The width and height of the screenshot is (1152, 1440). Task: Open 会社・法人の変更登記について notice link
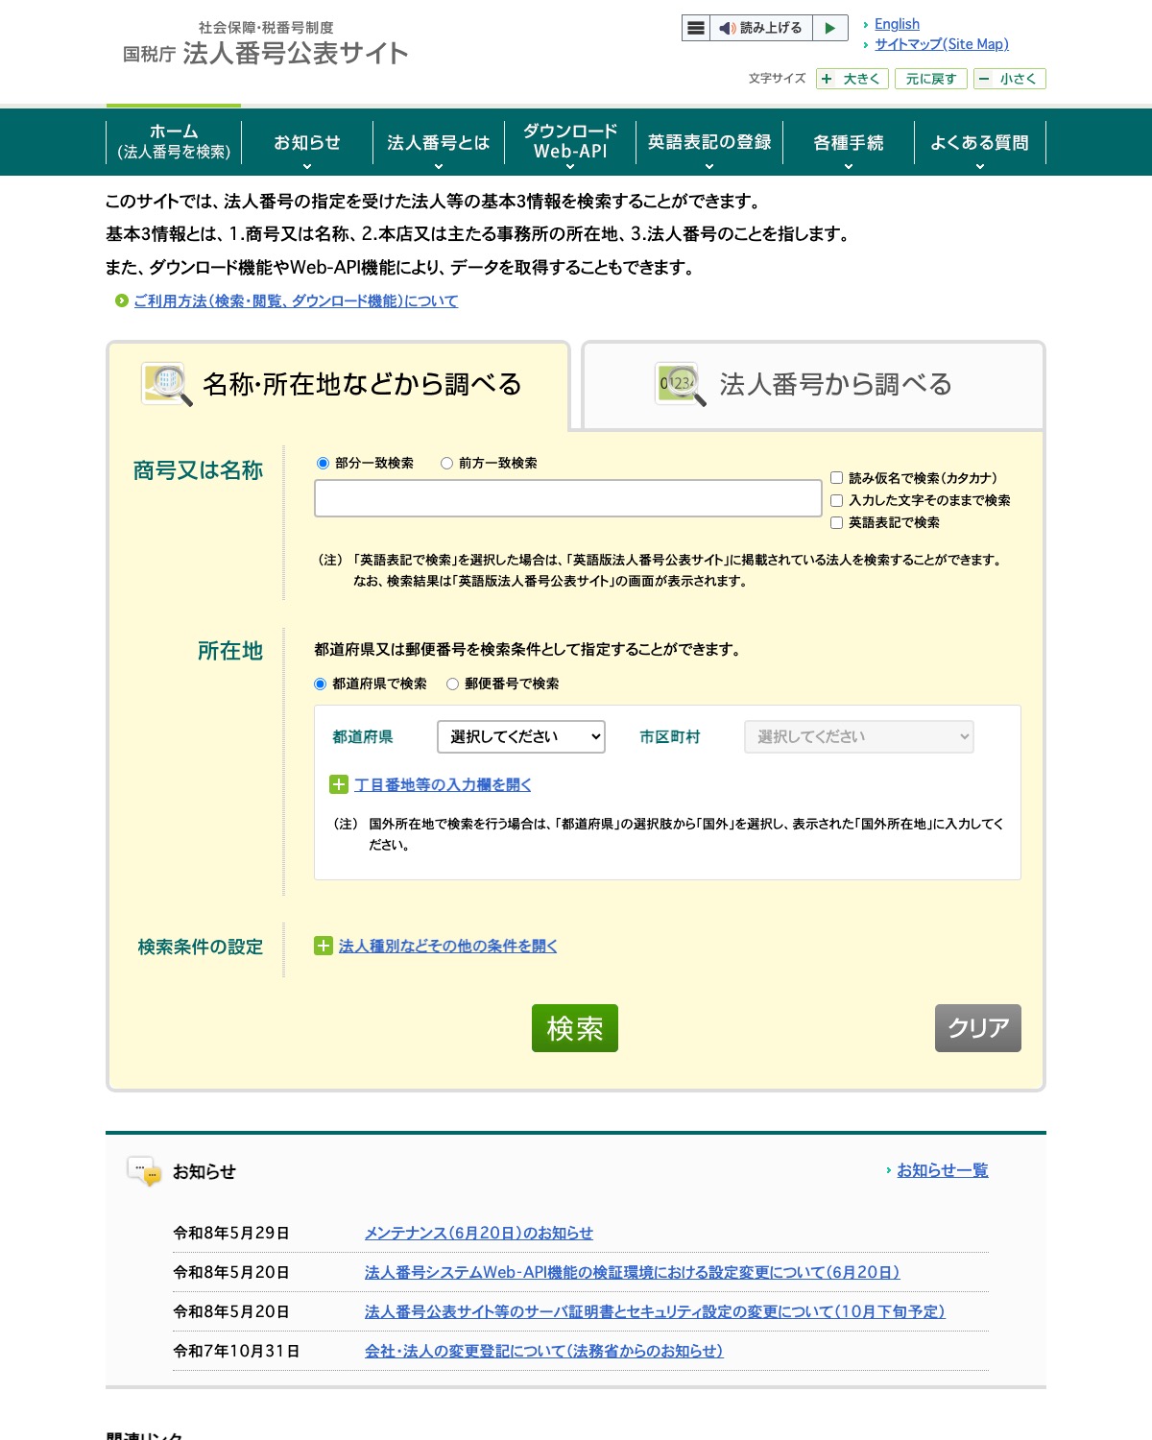[543, 1351]
